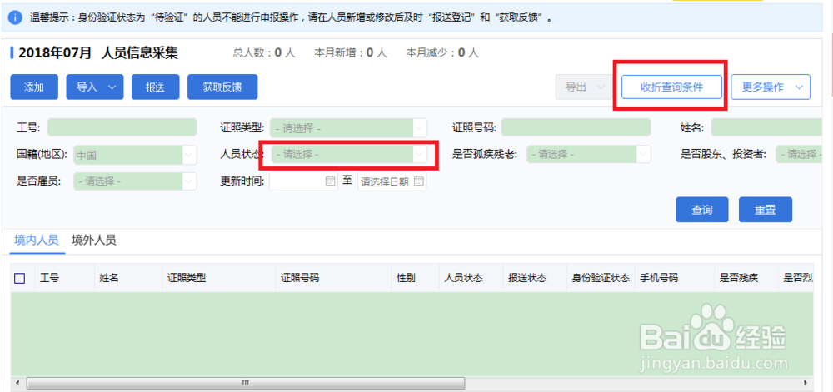833x392 pixels.
Task: Click the 身份验证状态 column header
Action: [x=601, y=278]
